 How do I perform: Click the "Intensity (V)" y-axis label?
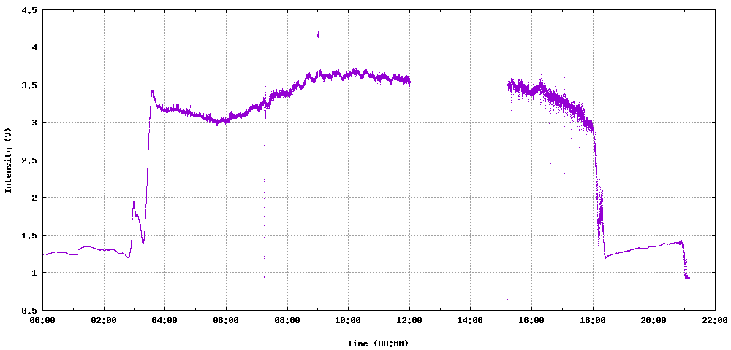8,160
